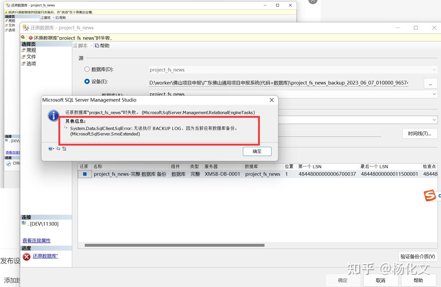Copy error message using clipboard icon

point(58,148)
